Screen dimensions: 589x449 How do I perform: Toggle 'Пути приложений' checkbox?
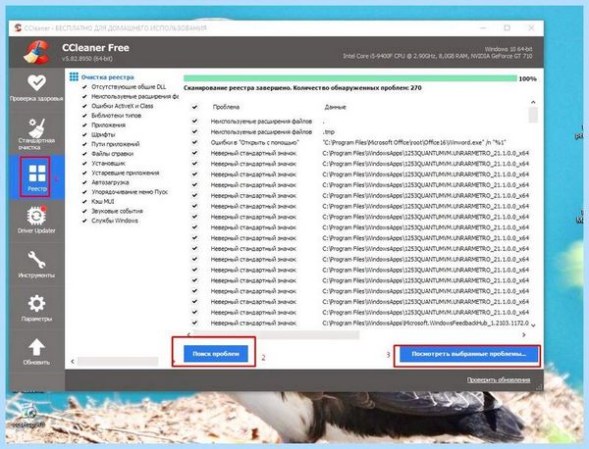[x=84, y=144]
